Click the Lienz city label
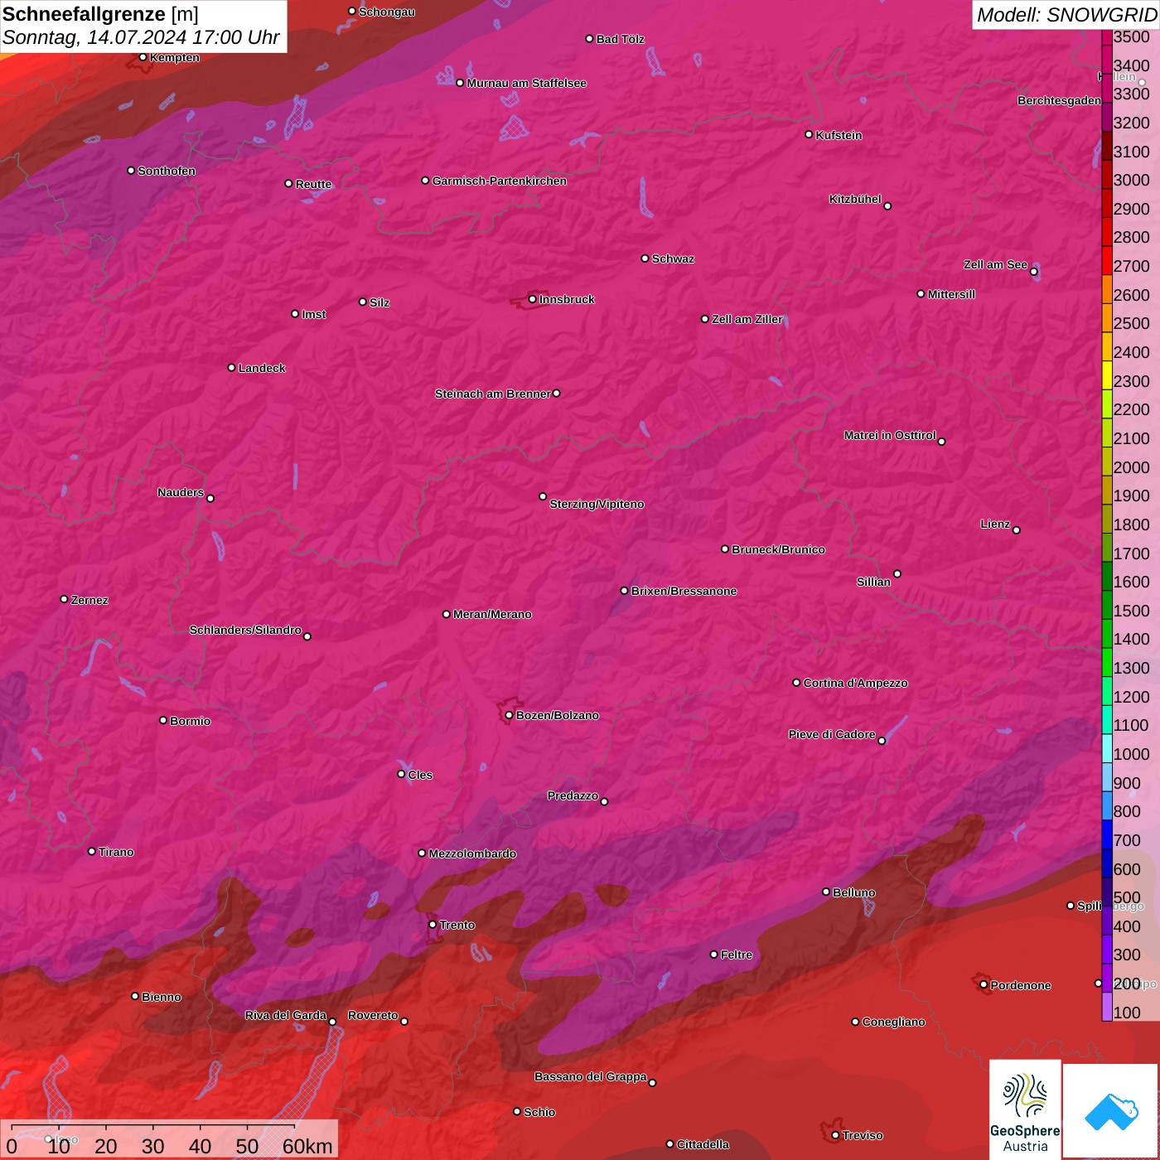Image resolution: width=1160 pixels, height=1160 pixels. pos(995,524)
